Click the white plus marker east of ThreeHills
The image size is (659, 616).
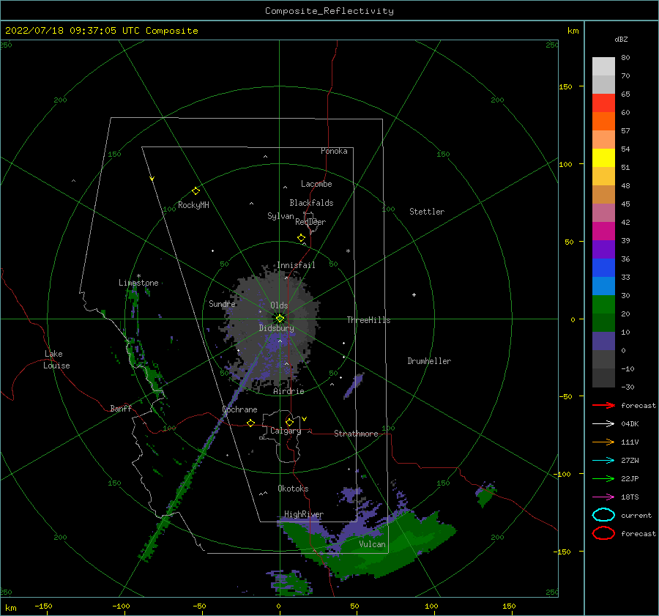414,294
